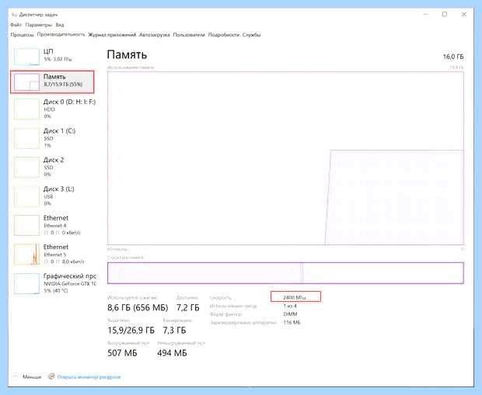The width and height of the screenshot is (482, 395).
Task: Click the Меньше button label
Action: (32, 377)
